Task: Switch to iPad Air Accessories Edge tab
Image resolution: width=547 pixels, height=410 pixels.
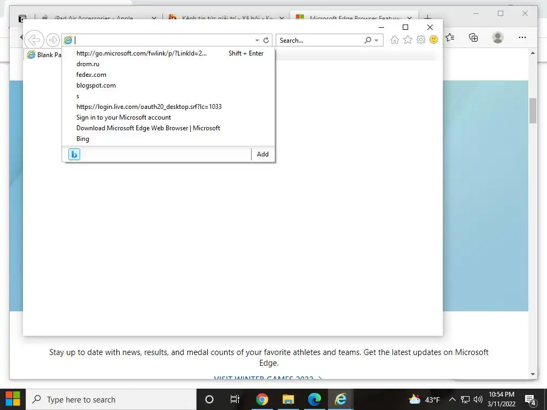Action: 93,18
